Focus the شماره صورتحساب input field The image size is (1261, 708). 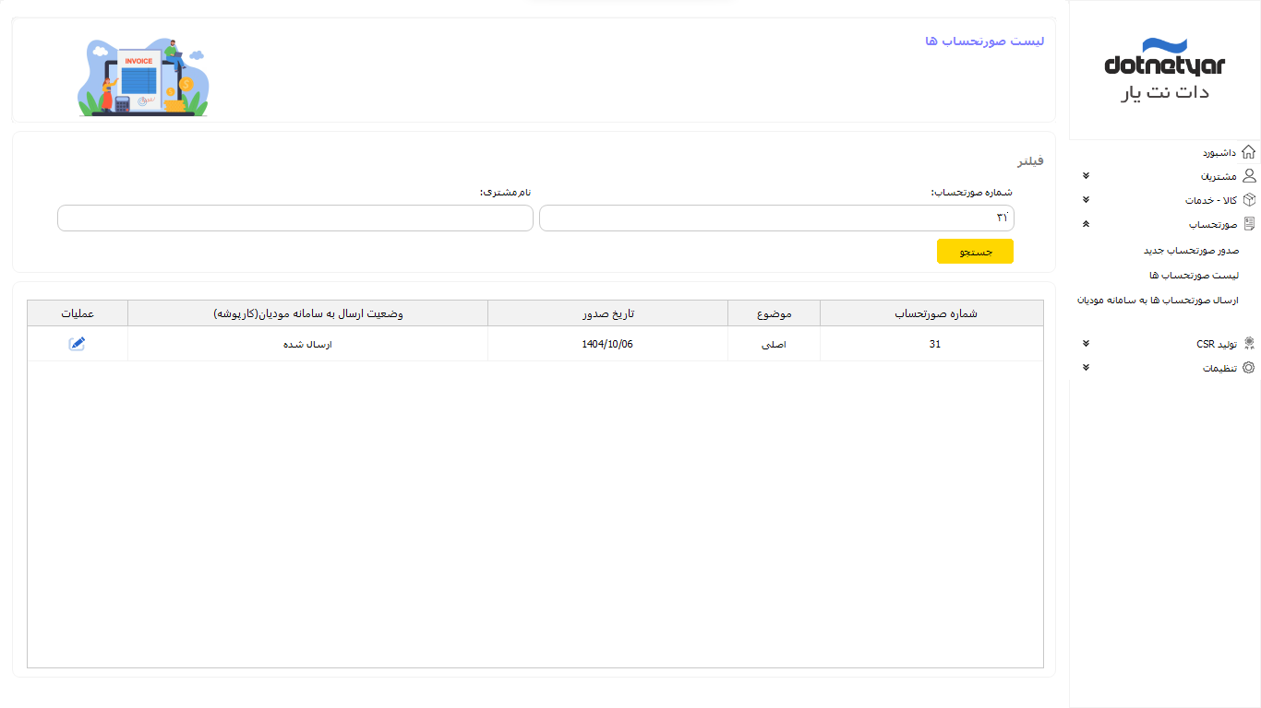pyautogui.click(x=775, y=218)
